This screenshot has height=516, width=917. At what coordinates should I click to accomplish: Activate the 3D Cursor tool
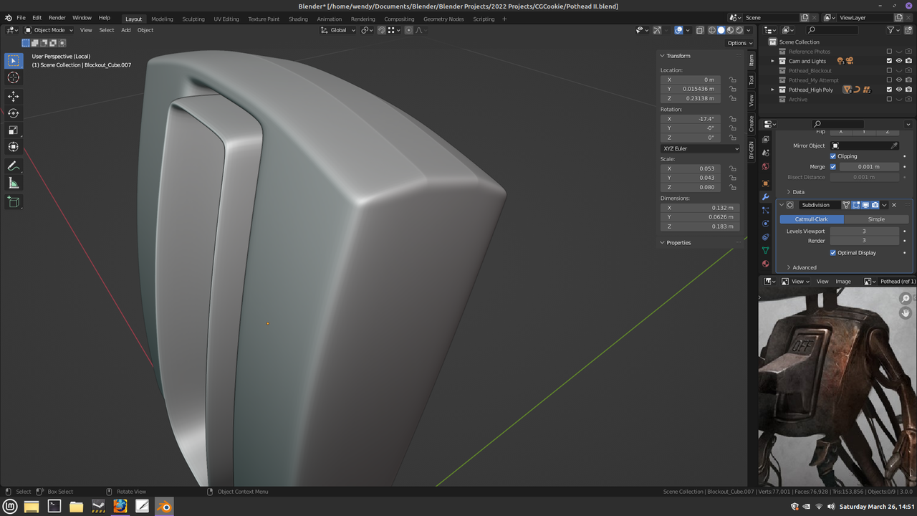pos(14,77)
